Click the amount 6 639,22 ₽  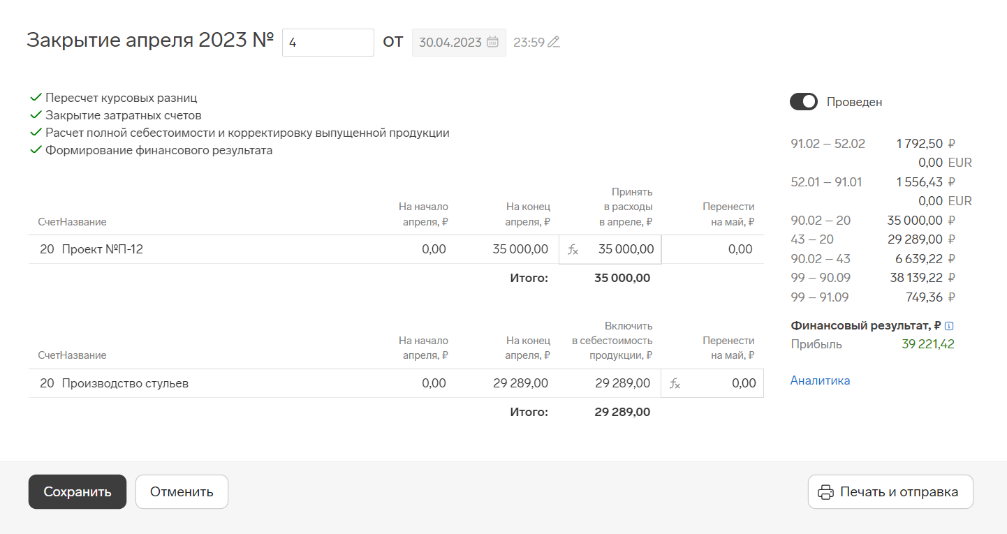click(926, 259)
